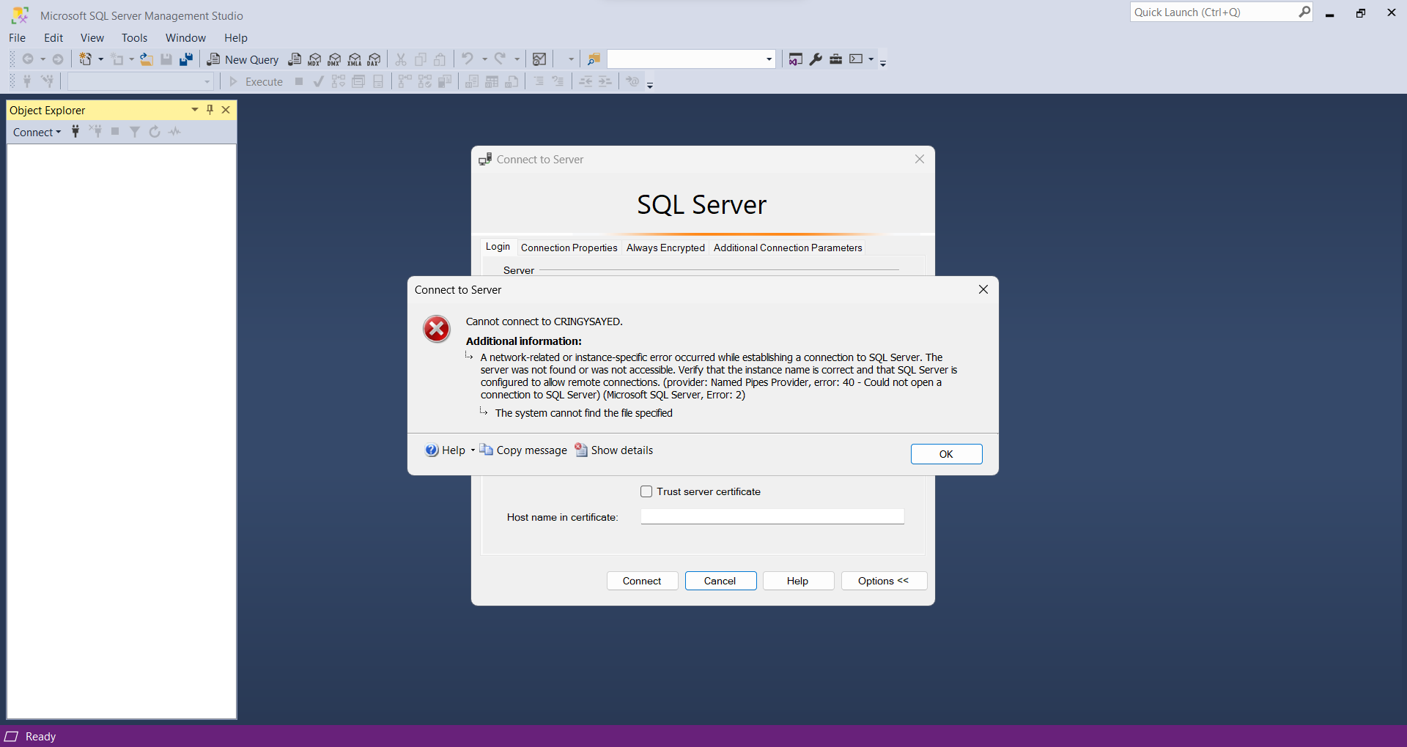The width and height of the screenshot is (1407, 747).
Task: Open a new XMLA query
Action: coord(355,59)
